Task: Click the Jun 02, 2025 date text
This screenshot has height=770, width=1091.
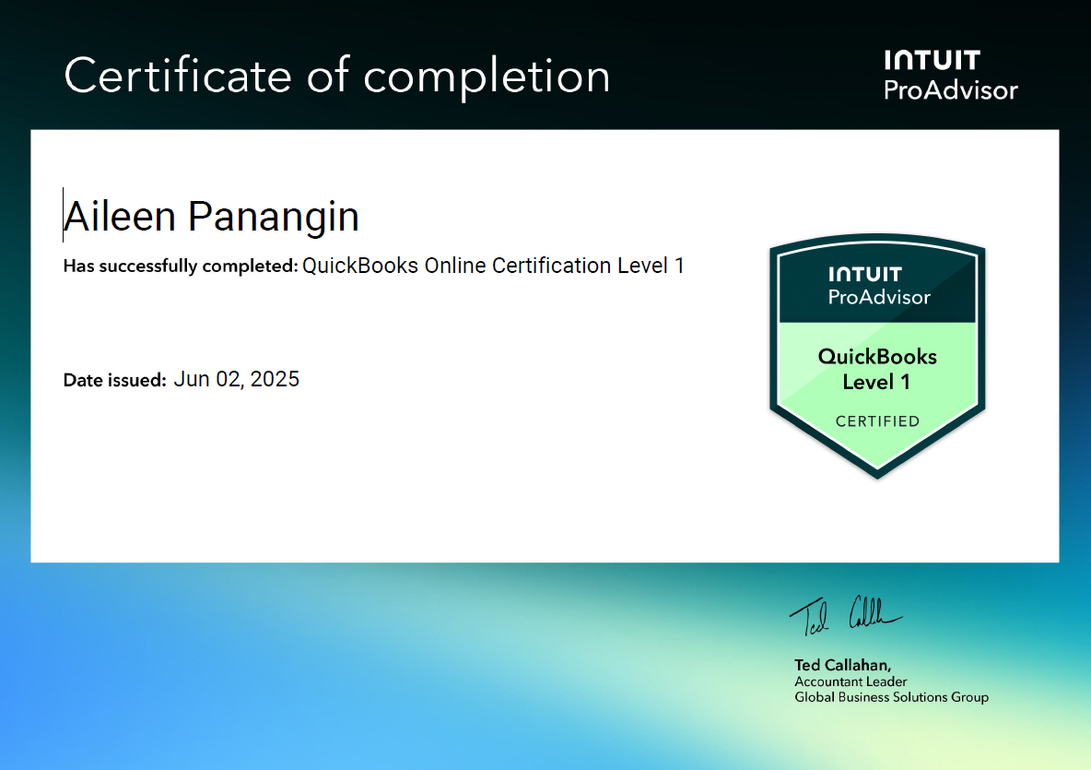Action: pos(236,378)
